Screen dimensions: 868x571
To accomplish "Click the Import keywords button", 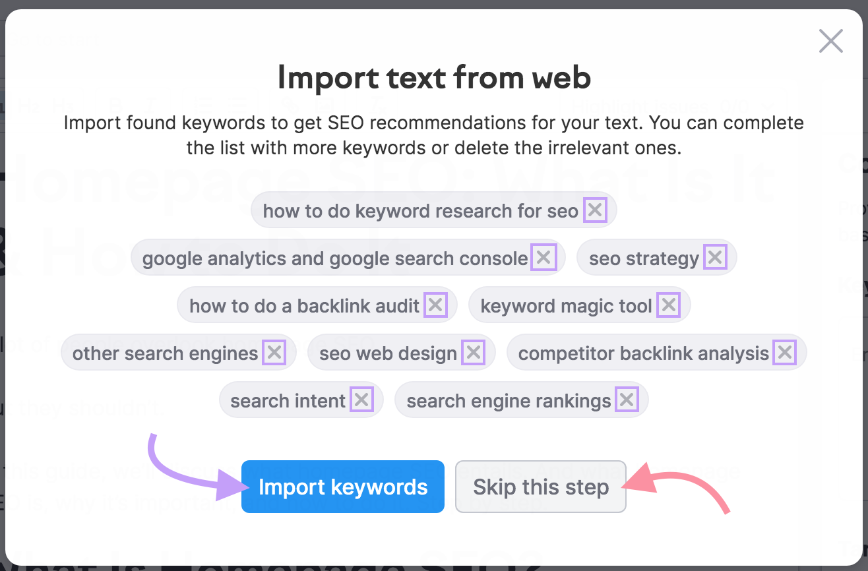I will coord(343,487).
